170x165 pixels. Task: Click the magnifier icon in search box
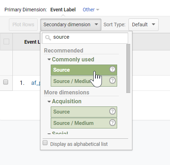(x=48, y=38)
